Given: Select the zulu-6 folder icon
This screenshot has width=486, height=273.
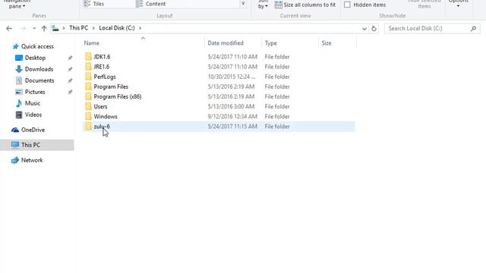Looking at the screenshot, I should tap(88, 127).
